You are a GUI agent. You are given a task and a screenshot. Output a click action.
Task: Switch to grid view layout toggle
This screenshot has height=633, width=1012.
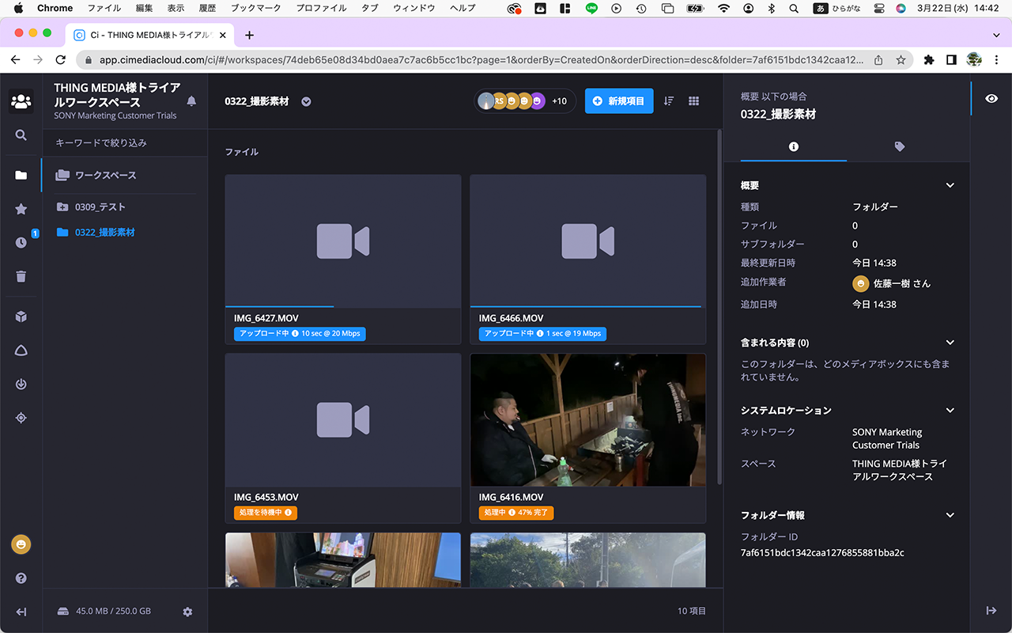(694, 101)
